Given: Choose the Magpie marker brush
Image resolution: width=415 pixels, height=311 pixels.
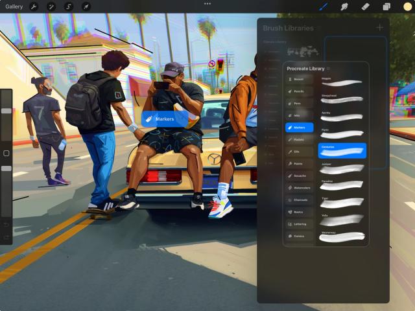Looking at the screenshot, I should (342, 82).
